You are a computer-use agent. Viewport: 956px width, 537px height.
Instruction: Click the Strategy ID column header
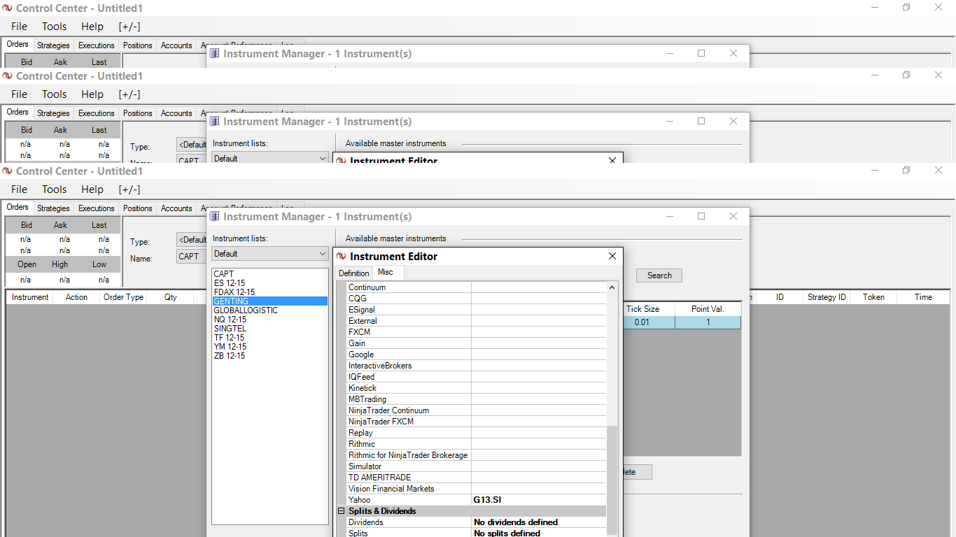tap(827, 297)
